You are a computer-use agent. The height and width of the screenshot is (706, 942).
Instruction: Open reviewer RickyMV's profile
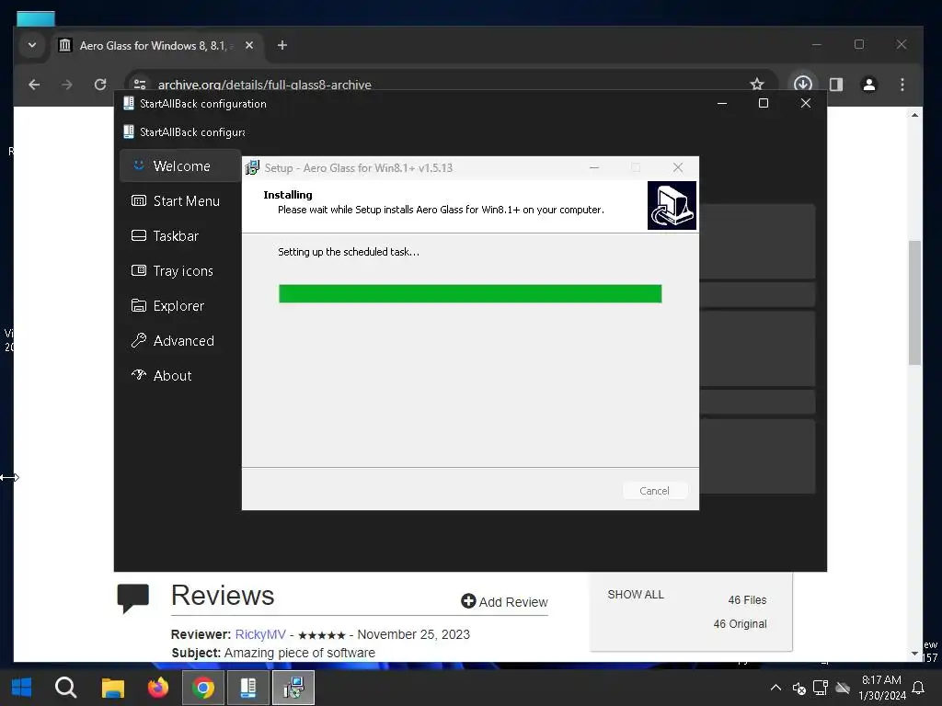(x=260, y=634)
